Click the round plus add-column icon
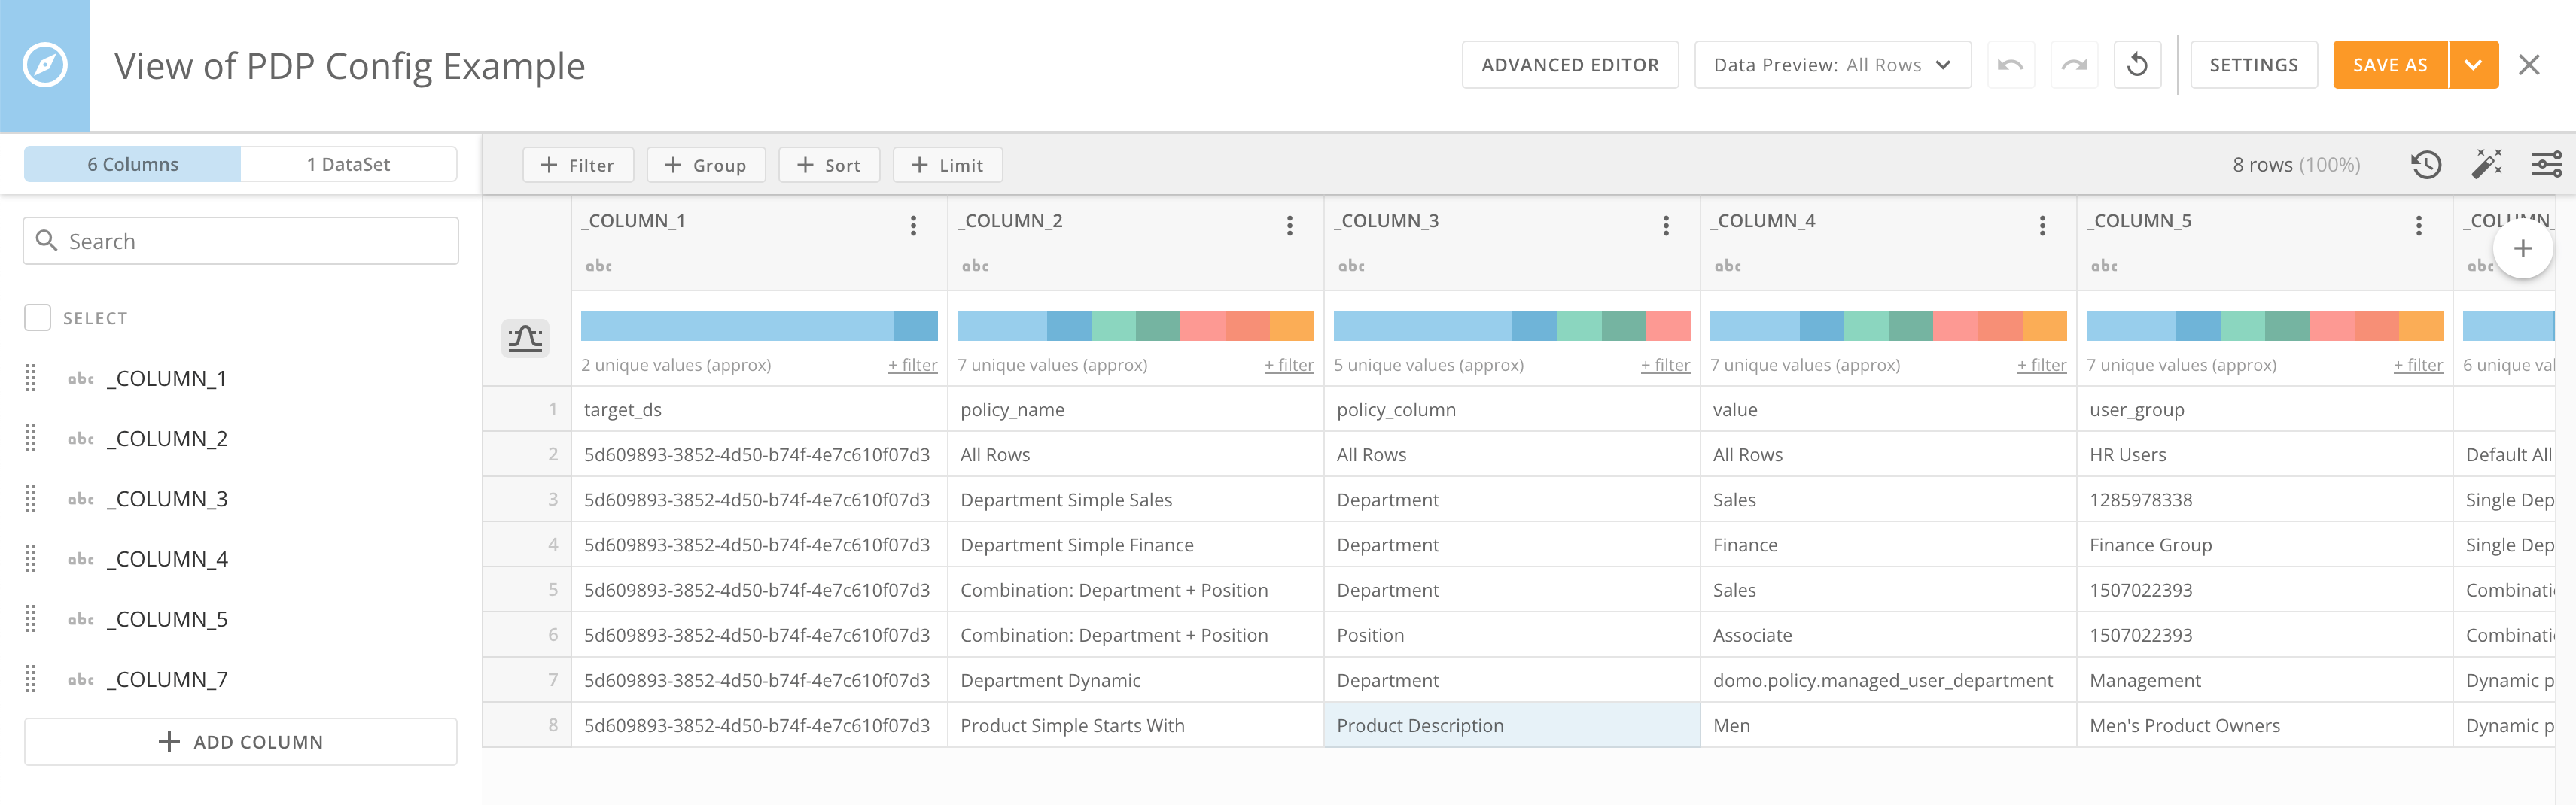Screen dimensions: 2576x805 pos(2523,249)
